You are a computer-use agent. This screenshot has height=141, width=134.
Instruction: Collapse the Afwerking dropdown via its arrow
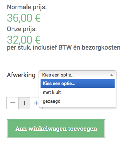[x=111, y=75]
